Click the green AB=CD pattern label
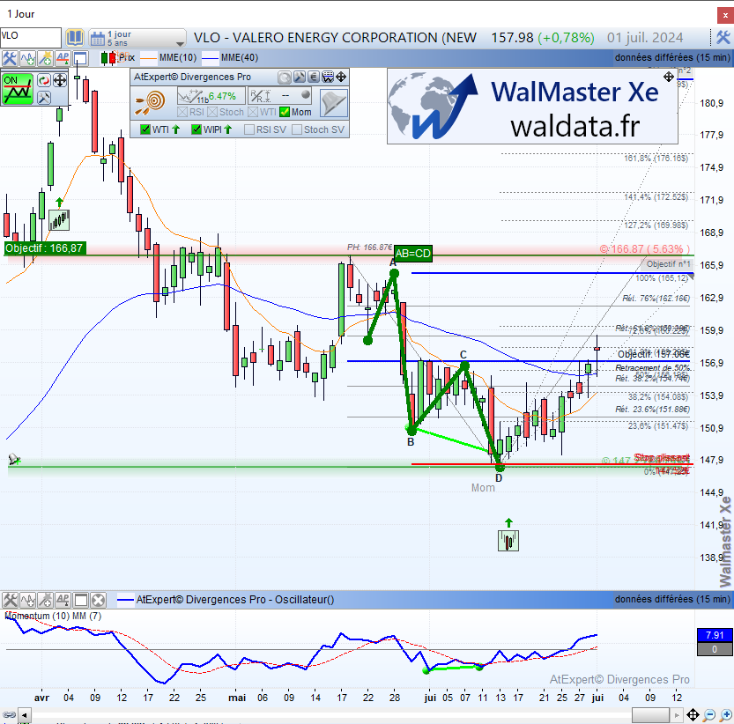The height and width of the screenshot is (724, 734). [413, 254]
